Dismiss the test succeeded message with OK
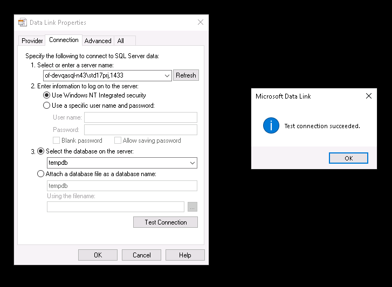 [348, 158]
